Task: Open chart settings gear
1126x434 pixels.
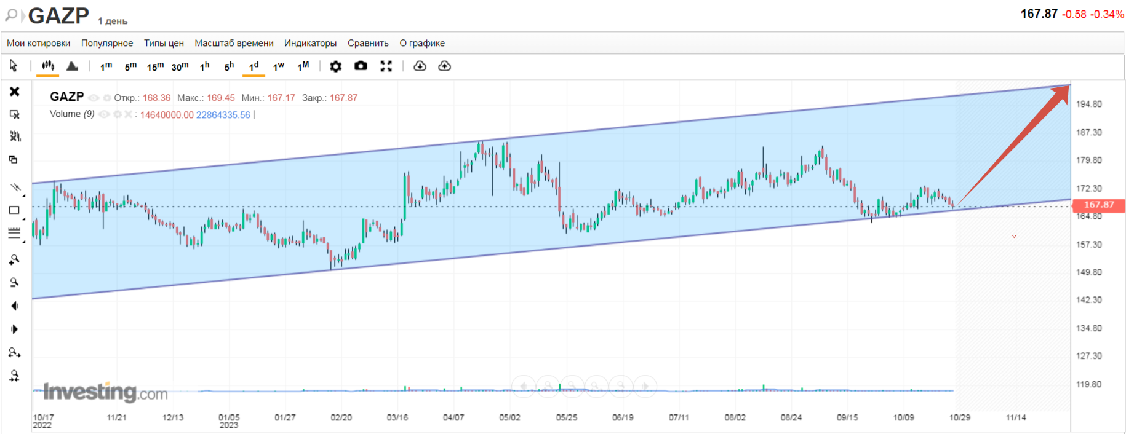Action: pyautogui.click(x=335, y=66)
